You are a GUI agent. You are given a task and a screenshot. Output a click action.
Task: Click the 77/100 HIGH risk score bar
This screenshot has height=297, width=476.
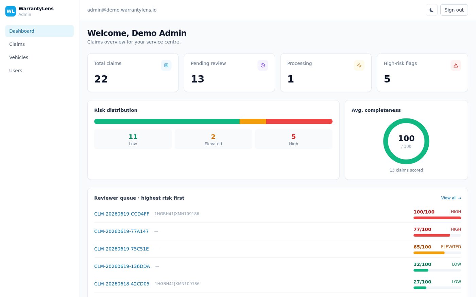click(437, 235)
